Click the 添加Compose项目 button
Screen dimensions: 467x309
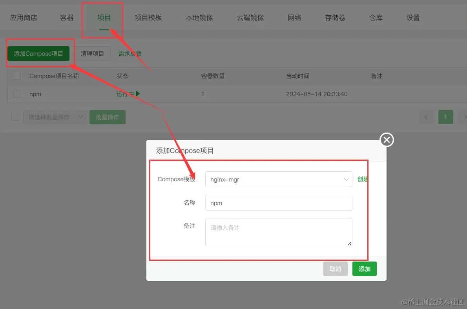pos(38,54)
